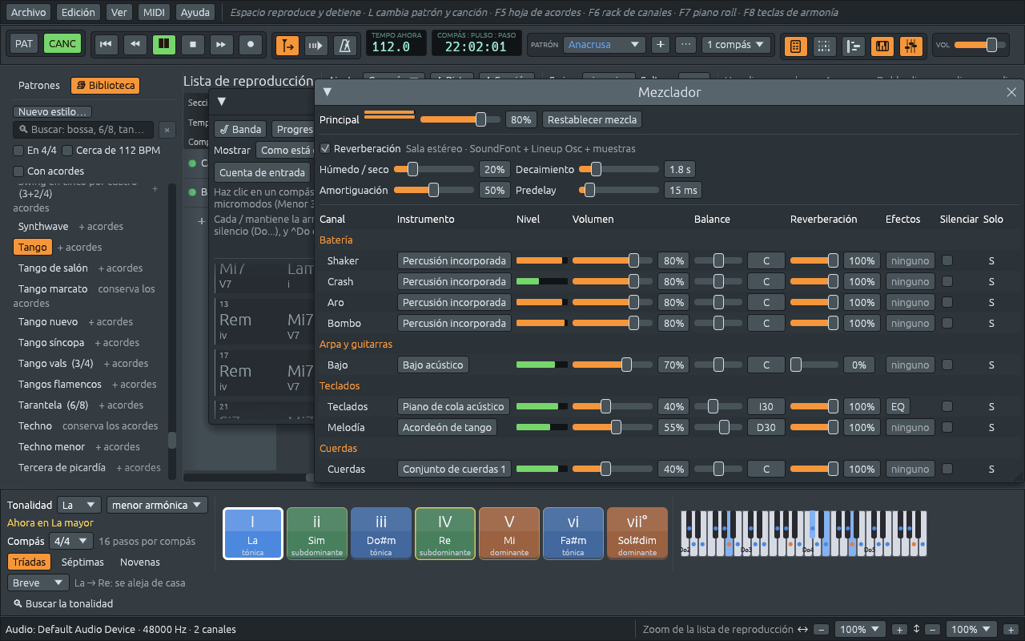Toggle the piano keys view icon
Viewport: 1025px width, 641px height.
(882, 46)
